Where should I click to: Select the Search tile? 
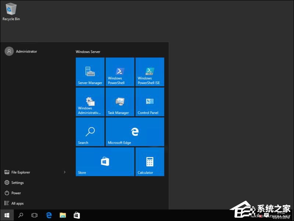(90, 132)
